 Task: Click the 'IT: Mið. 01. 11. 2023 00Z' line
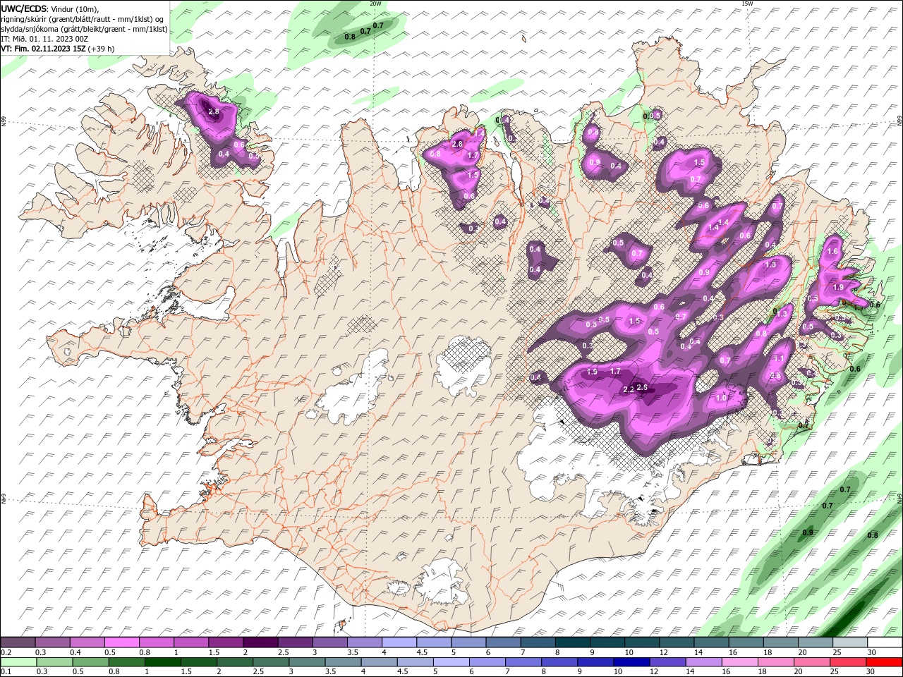44,39
